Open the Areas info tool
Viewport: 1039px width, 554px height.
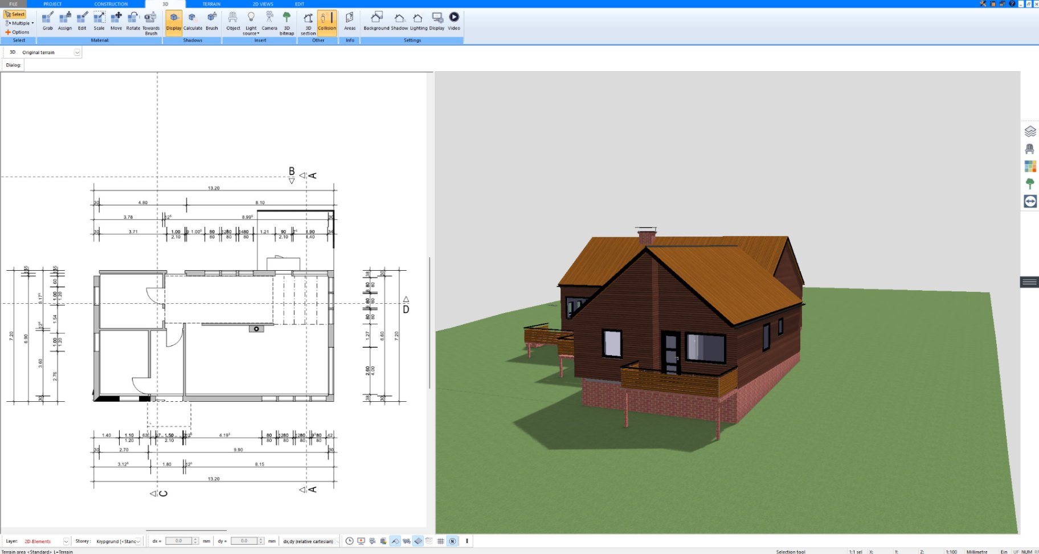click(350, 21)
